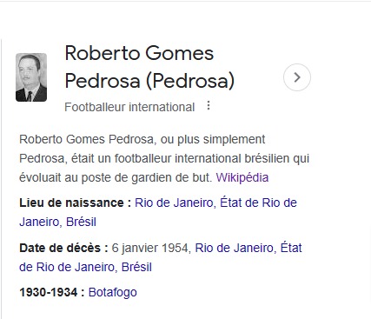Click the description's first line "ou plus simplement"
This screenshot has height=319, width=371.
click(213, 139)
